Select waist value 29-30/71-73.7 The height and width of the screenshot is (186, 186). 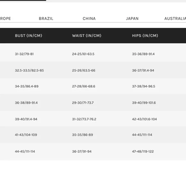pyautogui.click(x=83, y=103)
